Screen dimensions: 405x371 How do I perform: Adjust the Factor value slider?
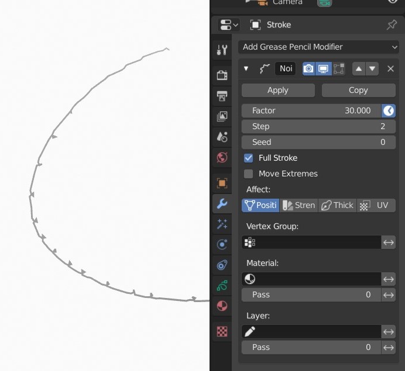[x=311, y=110]
